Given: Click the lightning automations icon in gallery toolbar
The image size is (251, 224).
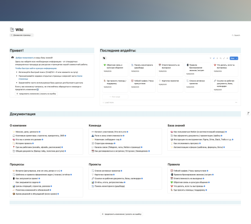Looking at the screenshot, I should tap(217, 58).
